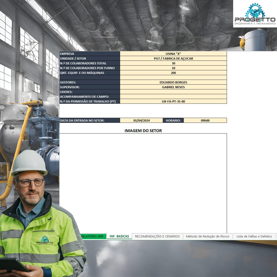Click the empty LIDERES value cell
This screenshot has height=277, width=277.
(x=173, y=92)
